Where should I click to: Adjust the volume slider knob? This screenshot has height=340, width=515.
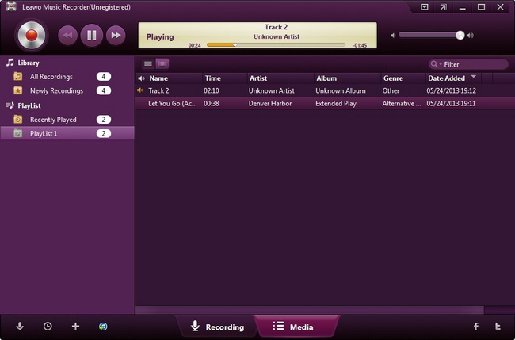coord(460,36)
